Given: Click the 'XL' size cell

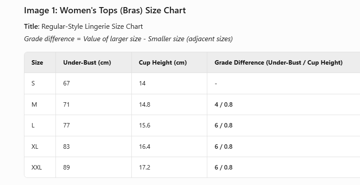Looking at the screenshot, I should coord(35,146).
